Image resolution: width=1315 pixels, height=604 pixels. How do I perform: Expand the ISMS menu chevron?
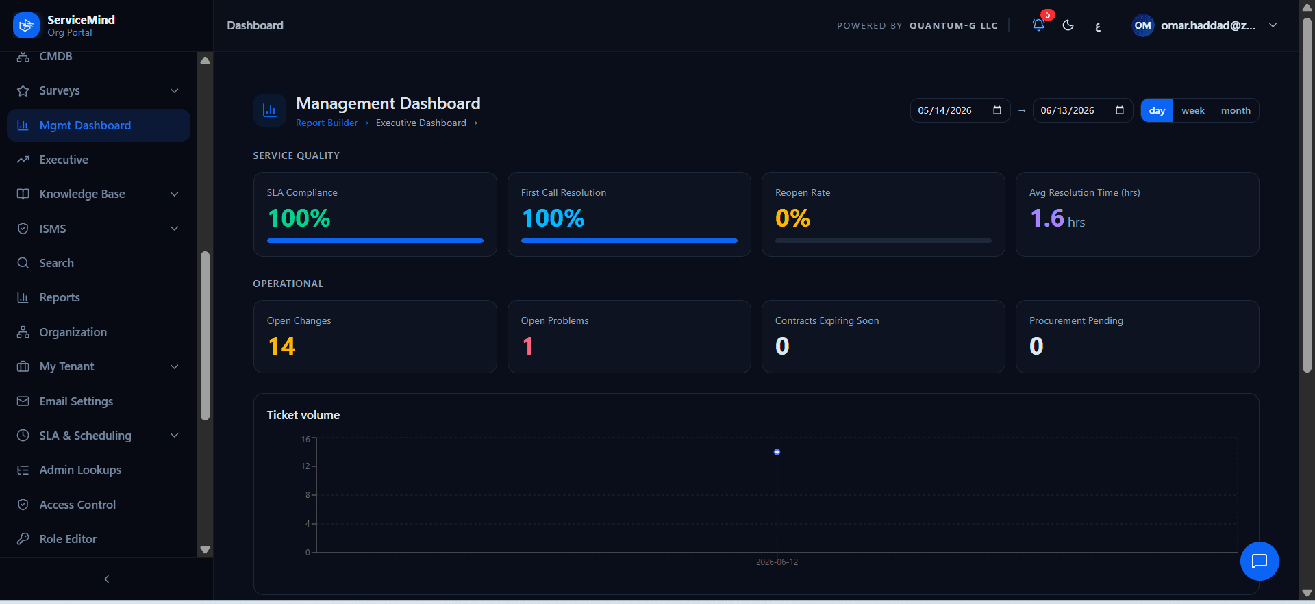coord(175,229)
